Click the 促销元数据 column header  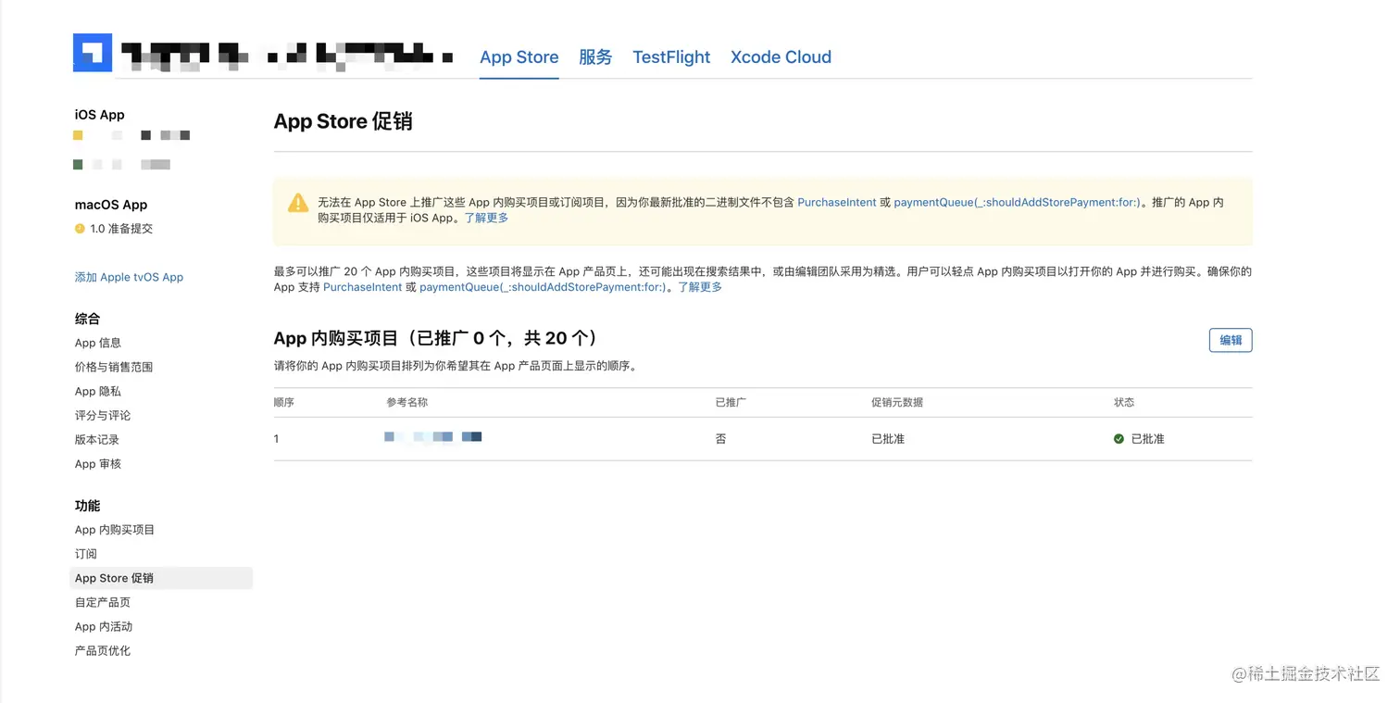(897, 402)
